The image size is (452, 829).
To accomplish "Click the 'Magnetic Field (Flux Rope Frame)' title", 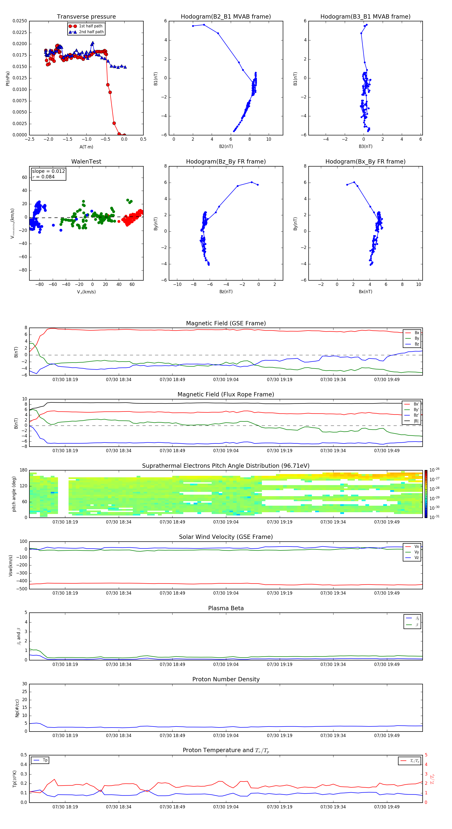I will pyautogui.click(x=226, y=395).
